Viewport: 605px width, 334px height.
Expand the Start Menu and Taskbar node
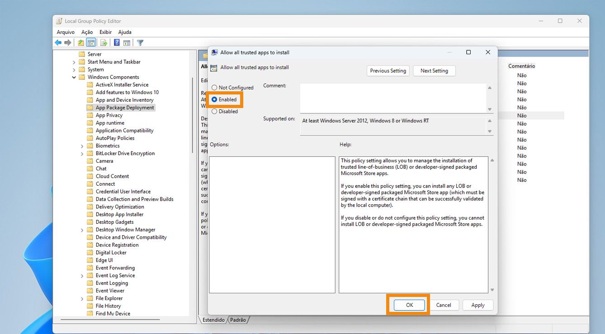(x=74, y=62)
